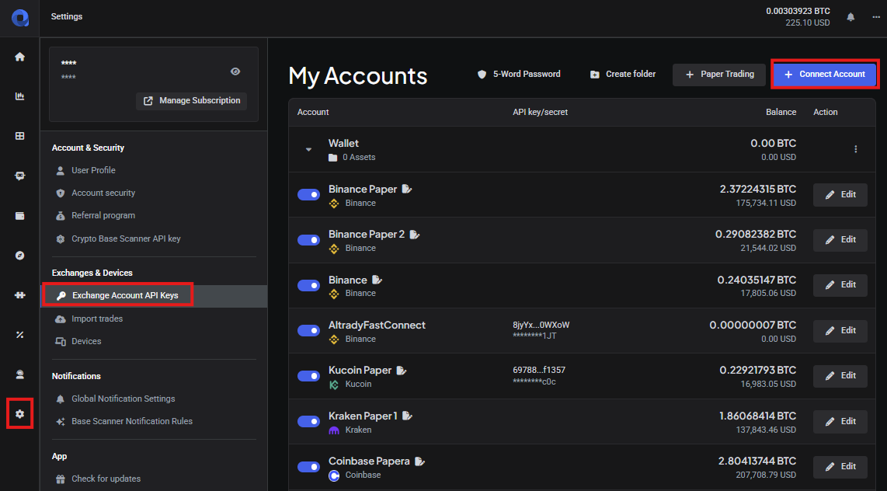The width and height of the screenshot is (887, 491).
Task: Collapse the Wallet folder arrow
Action: click(x=309, y=149)
